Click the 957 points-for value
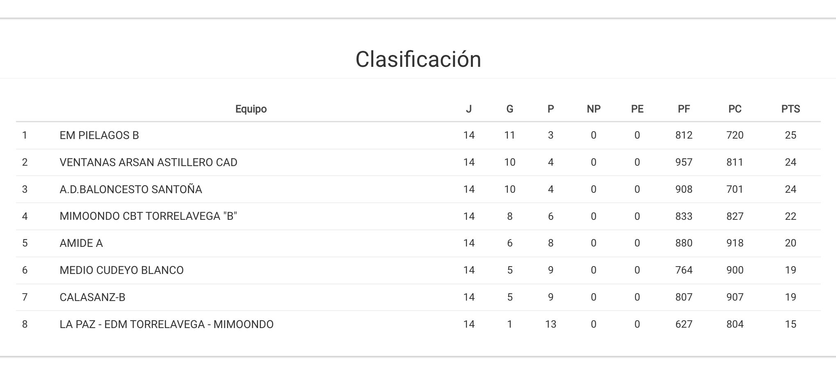The height and width of the screenshot is (374, 836). coord(683,162)
